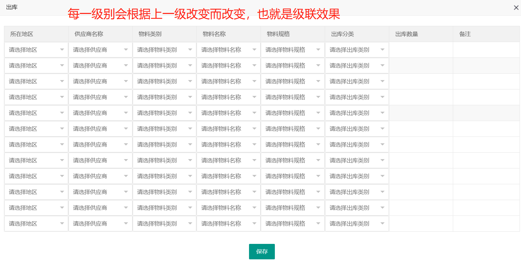Click the 出库数量 cell in the first row
This screenshot has width=521, height=264.
421,50
